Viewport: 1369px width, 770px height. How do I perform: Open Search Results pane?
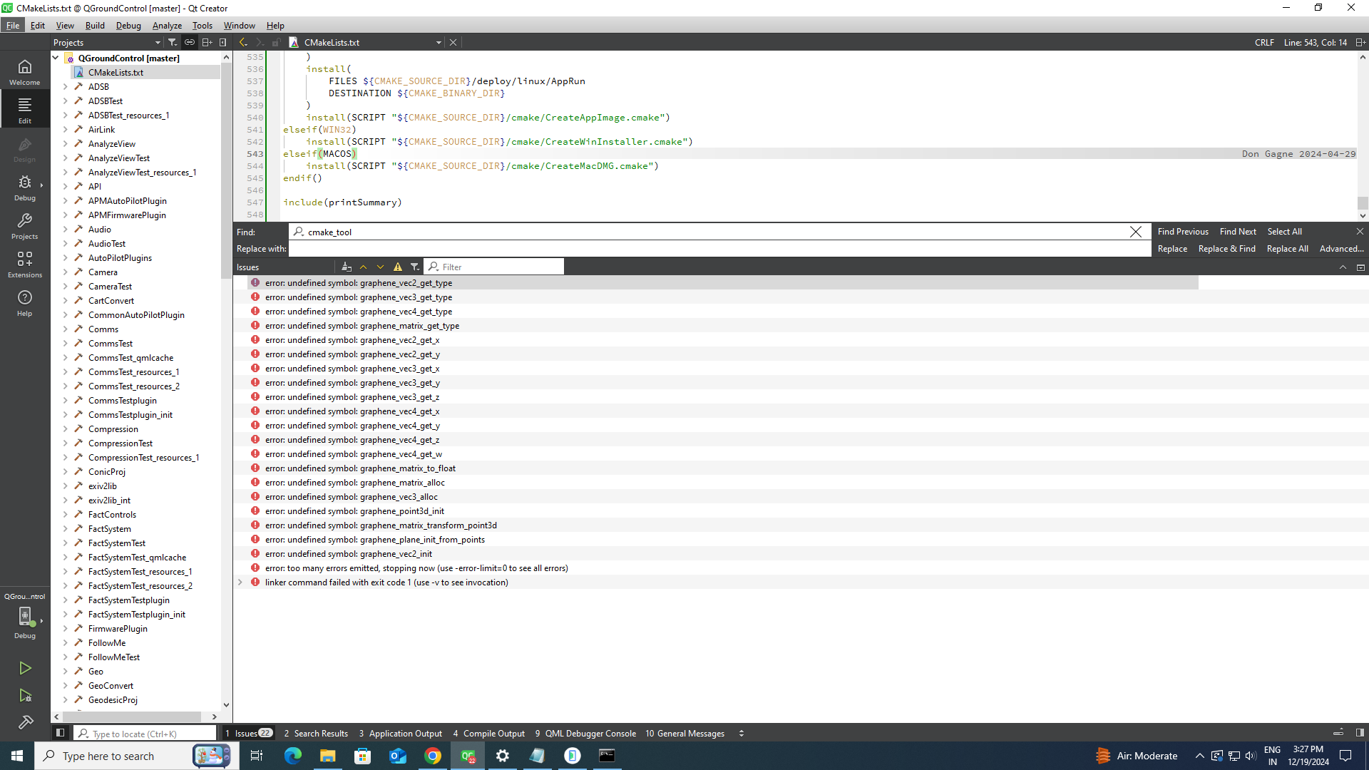(316, 733)
